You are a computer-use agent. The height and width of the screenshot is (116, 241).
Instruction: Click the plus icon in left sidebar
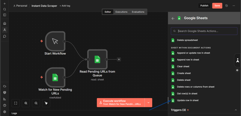pyautogui.click(x=5, y=4)
